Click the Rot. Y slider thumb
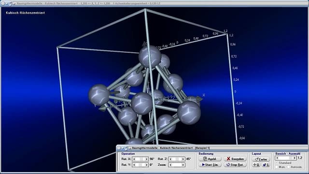 pyautogui.click(x=140, y=165)
